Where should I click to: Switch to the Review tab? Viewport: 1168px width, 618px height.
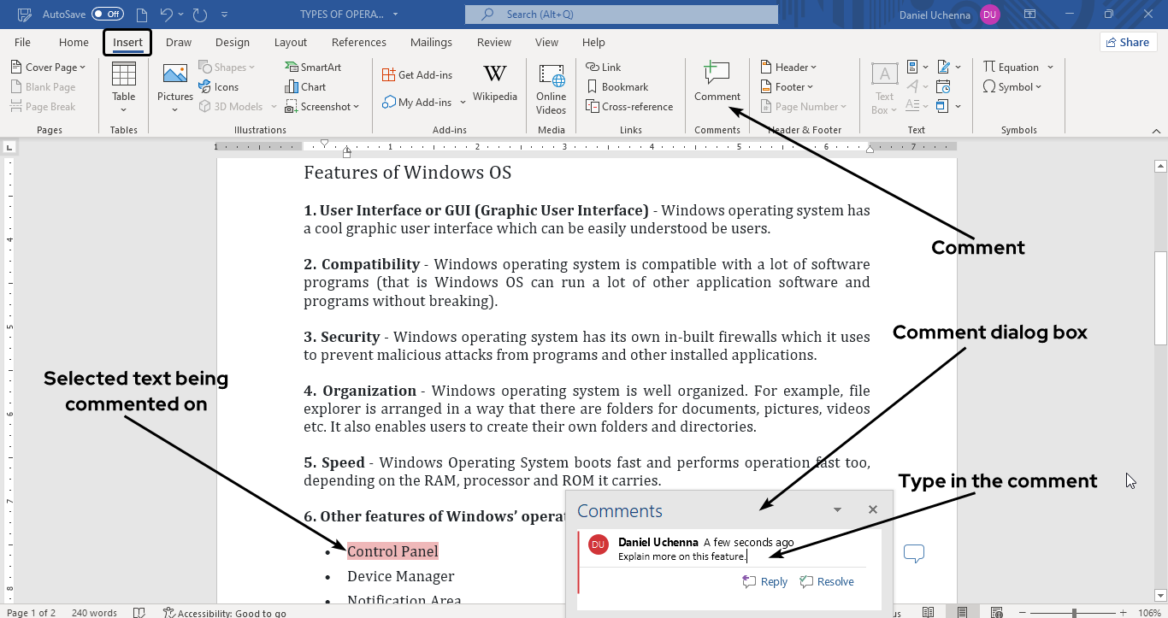coord(494,43)
